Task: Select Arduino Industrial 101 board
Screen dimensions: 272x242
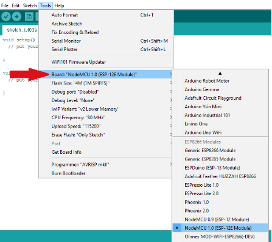Action: (220, 115)
